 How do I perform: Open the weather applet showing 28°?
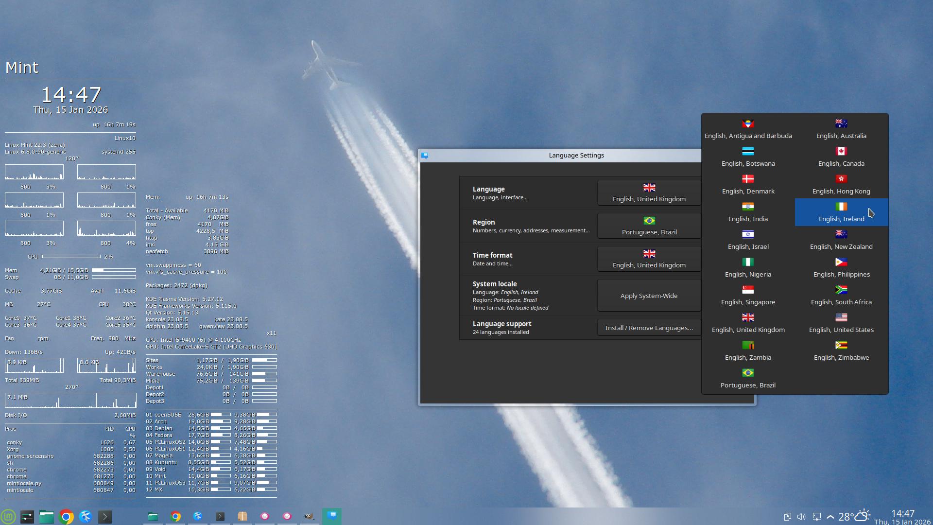(x=854, y=516)
